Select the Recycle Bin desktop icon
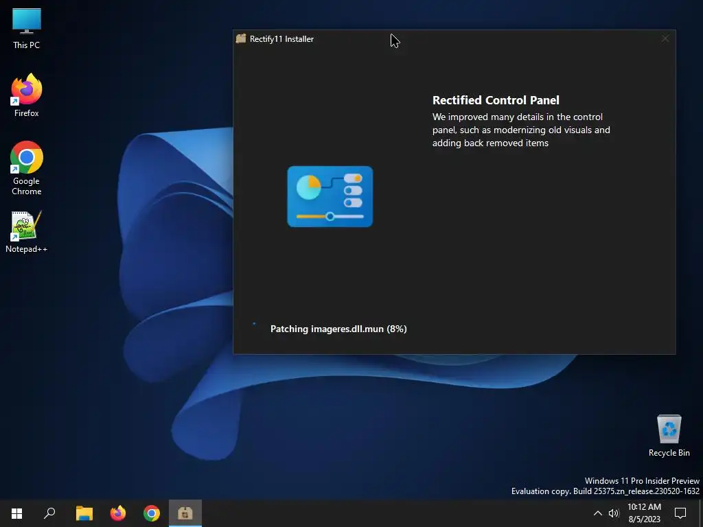 [x=669, y=436]
